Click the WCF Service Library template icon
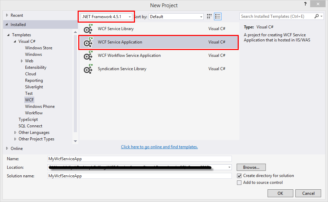This screenshot has width=328, height=202. click(x=88, y=29)
